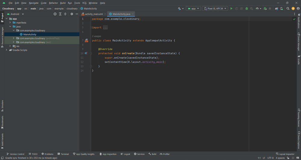Click the LF line separator indicator
Viewport: 301px width, 160px height.
[264, 158]
